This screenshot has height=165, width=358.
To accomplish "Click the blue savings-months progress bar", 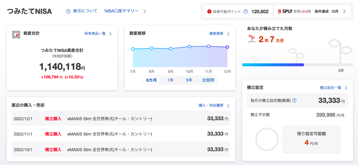I will (273, 65).
